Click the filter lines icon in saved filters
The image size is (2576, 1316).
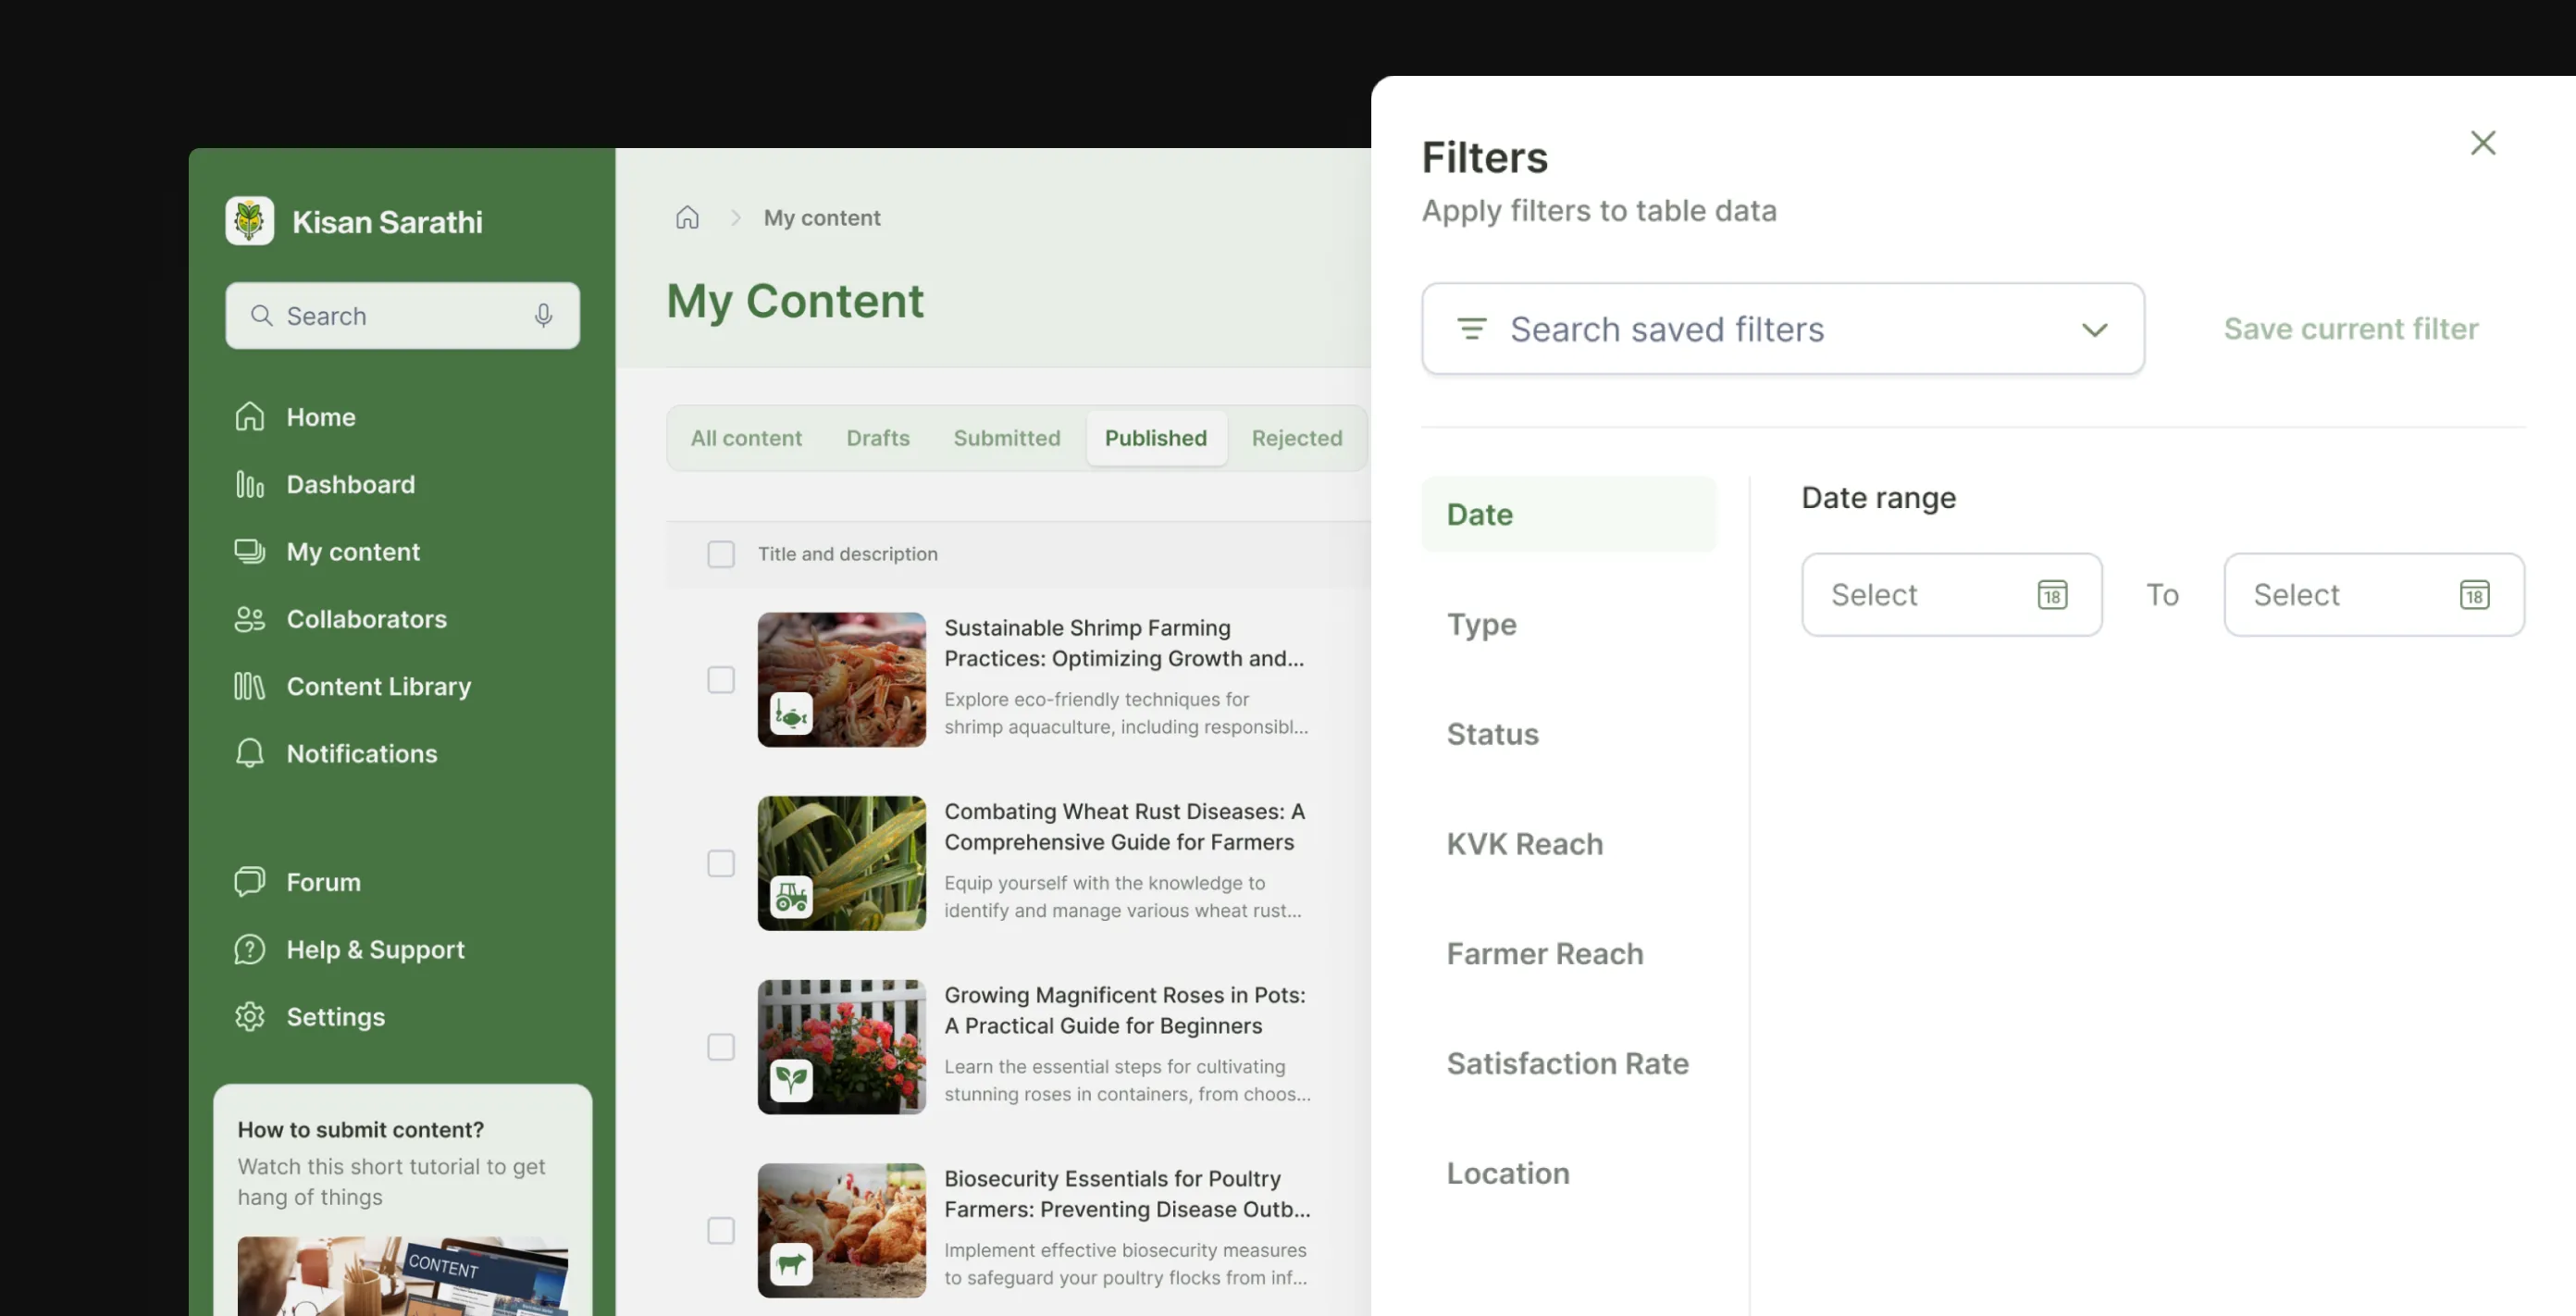click(1471, 329)
